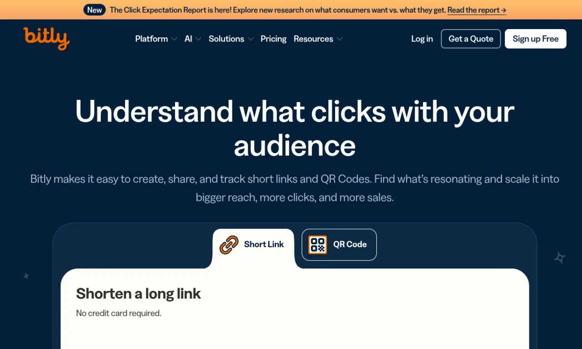Expand the AI menu chevron

click(x=198, y=39)
